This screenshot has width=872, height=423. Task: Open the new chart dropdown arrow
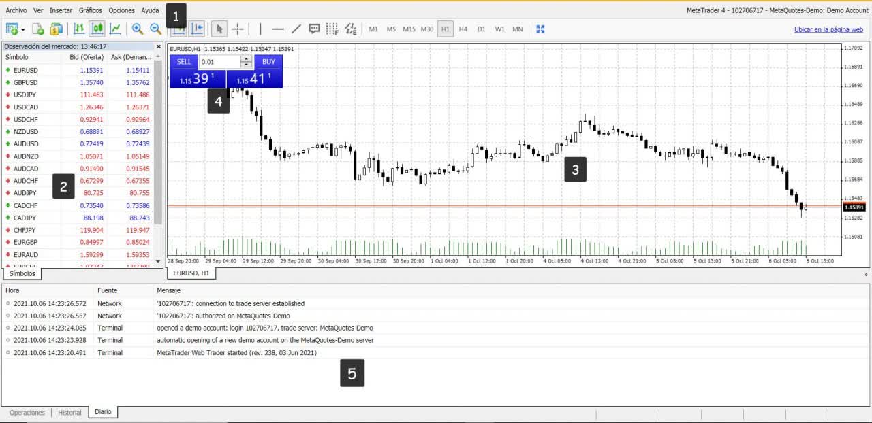23,29
